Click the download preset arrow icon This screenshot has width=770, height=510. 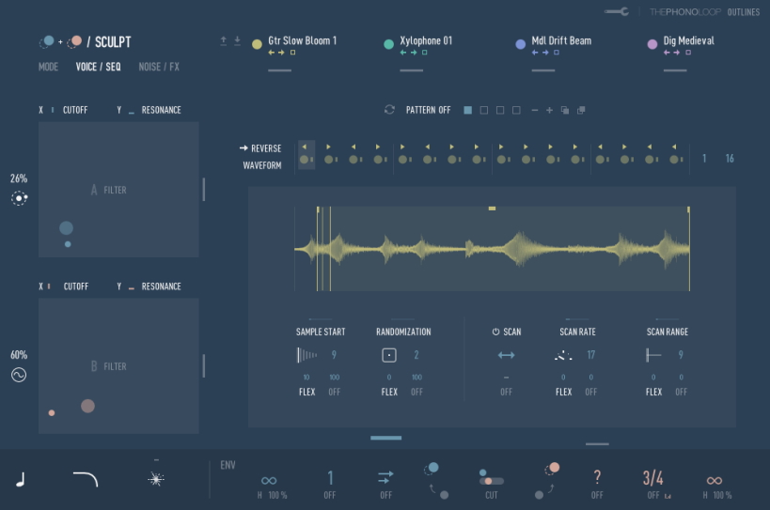coord(237,40)
